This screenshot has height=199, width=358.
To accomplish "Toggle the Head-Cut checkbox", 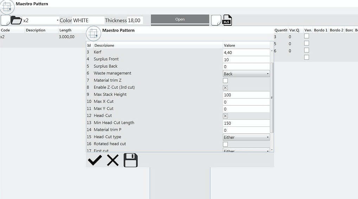I will [x=225, y=116].
